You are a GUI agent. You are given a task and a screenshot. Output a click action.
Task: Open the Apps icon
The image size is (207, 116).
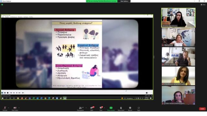pyautogui.click(x=139, y=109)
